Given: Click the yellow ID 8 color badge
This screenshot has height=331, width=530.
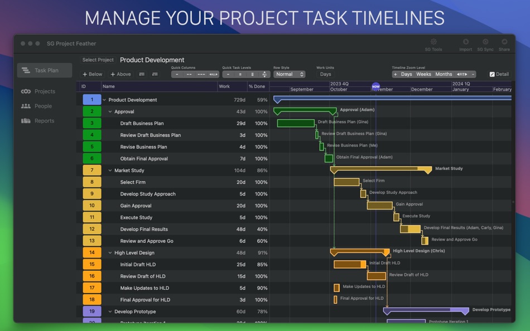Looking at the screenshot, I should click(92, 182).
